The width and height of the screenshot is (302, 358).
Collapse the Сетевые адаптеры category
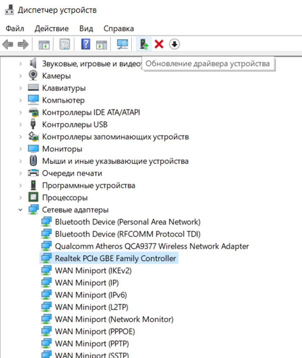click(20, 210)
